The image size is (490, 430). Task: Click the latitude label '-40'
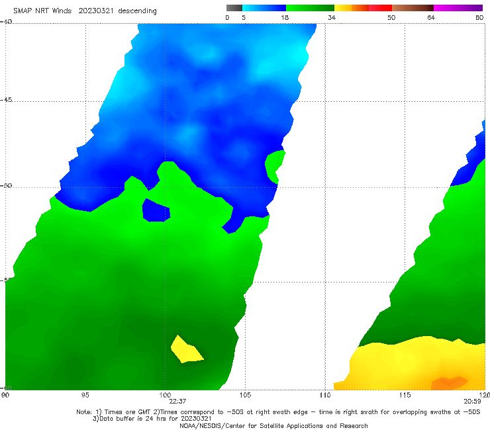[x=6, y=21]
